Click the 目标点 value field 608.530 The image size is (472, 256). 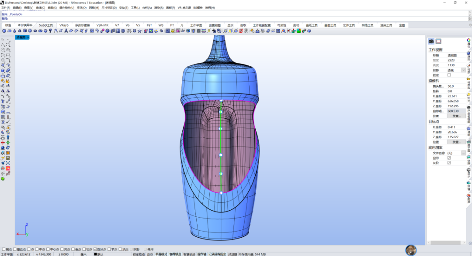point(456,111)
